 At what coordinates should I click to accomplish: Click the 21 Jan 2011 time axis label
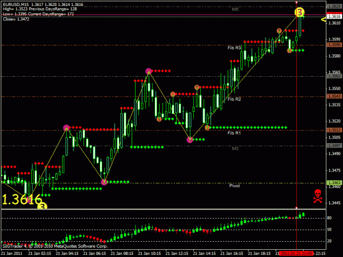tap(12, 253)
